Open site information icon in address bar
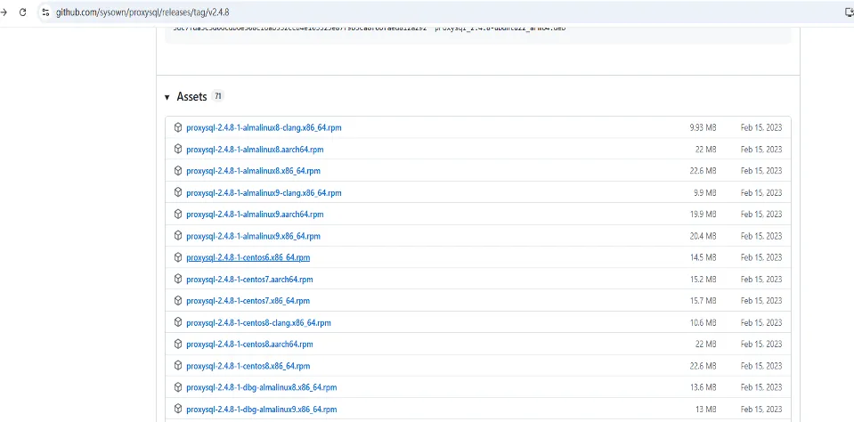 45,12
